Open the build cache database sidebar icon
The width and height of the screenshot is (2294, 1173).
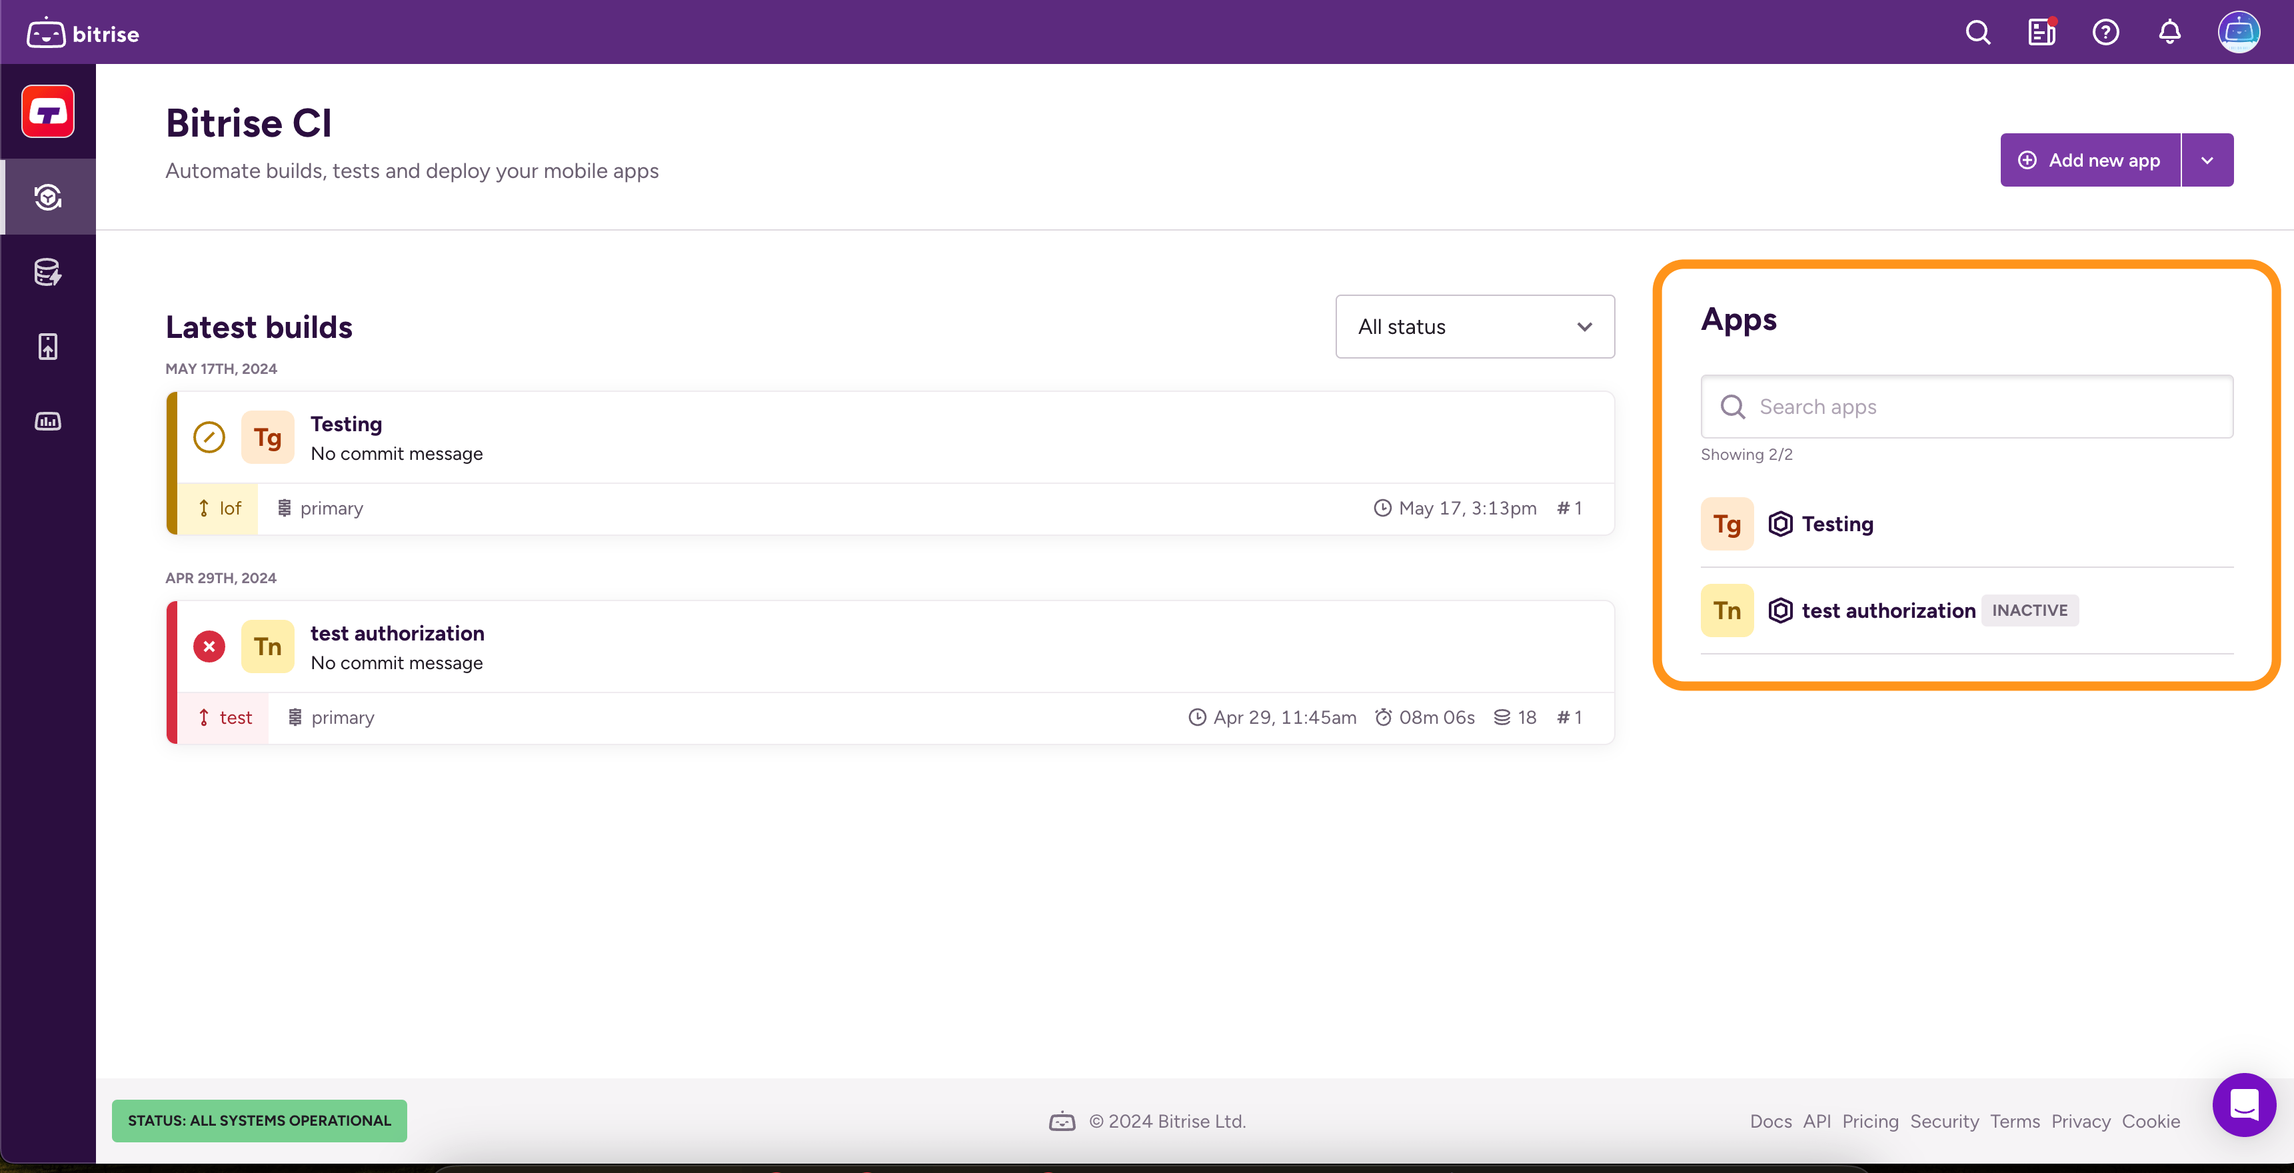(48, 272)
